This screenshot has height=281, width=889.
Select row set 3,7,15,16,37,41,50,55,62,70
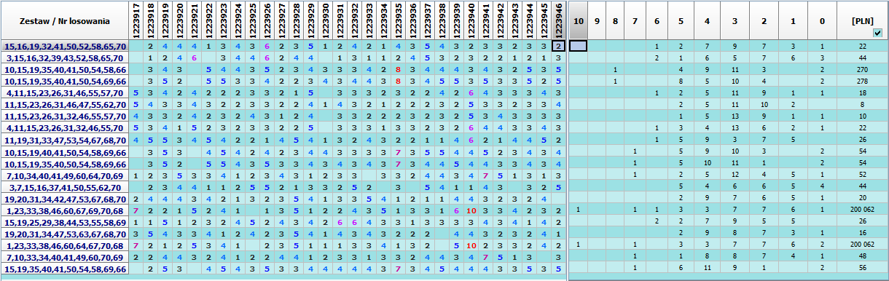click(x=65, y=187)
